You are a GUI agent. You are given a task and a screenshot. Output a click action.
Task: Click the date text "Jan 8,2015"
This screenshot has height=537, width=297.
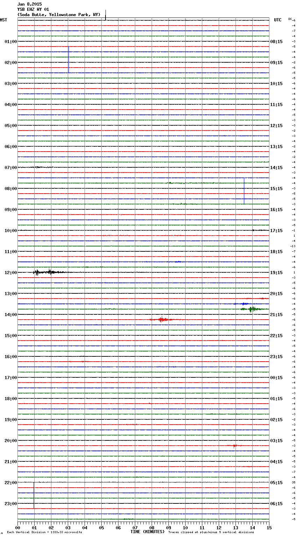pyautogui.click(x=29, y=4)
